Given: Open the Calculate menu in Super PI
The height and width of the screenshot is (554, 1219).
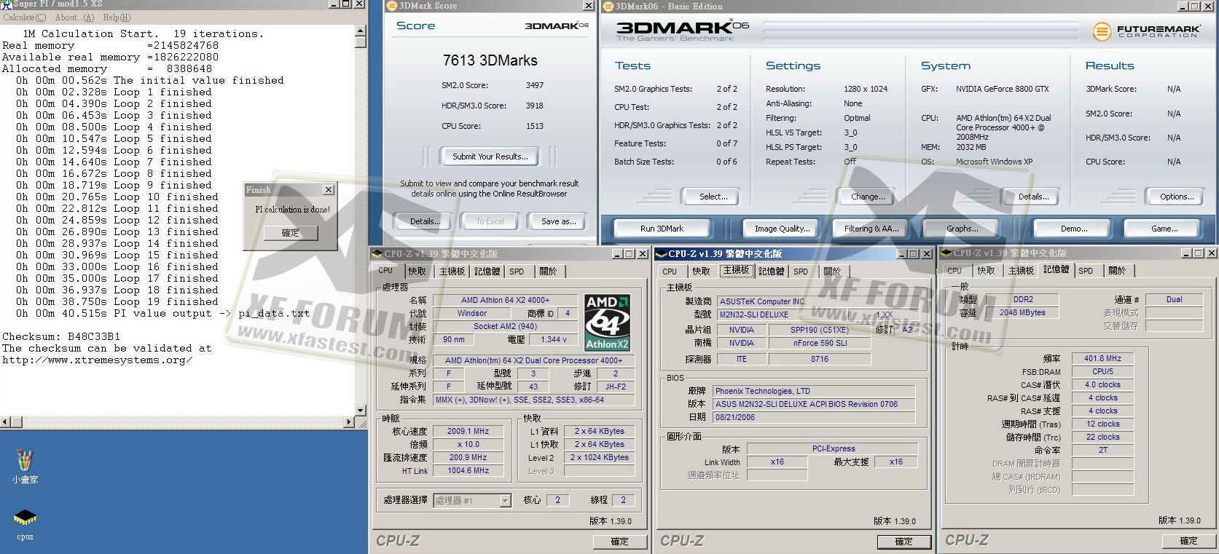Looking at the screenshot, I should pos(24,17).
